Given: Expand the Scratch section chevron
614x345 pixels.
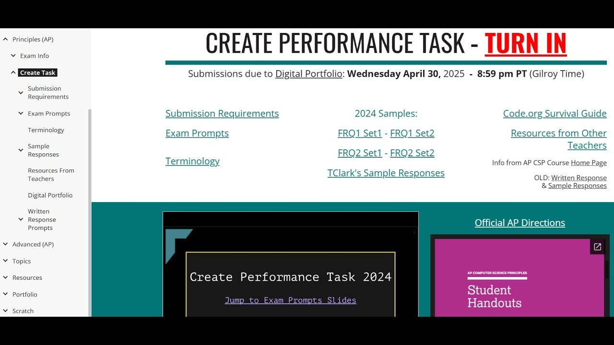Looking at the screenshot, I should (x=6, y=311).
